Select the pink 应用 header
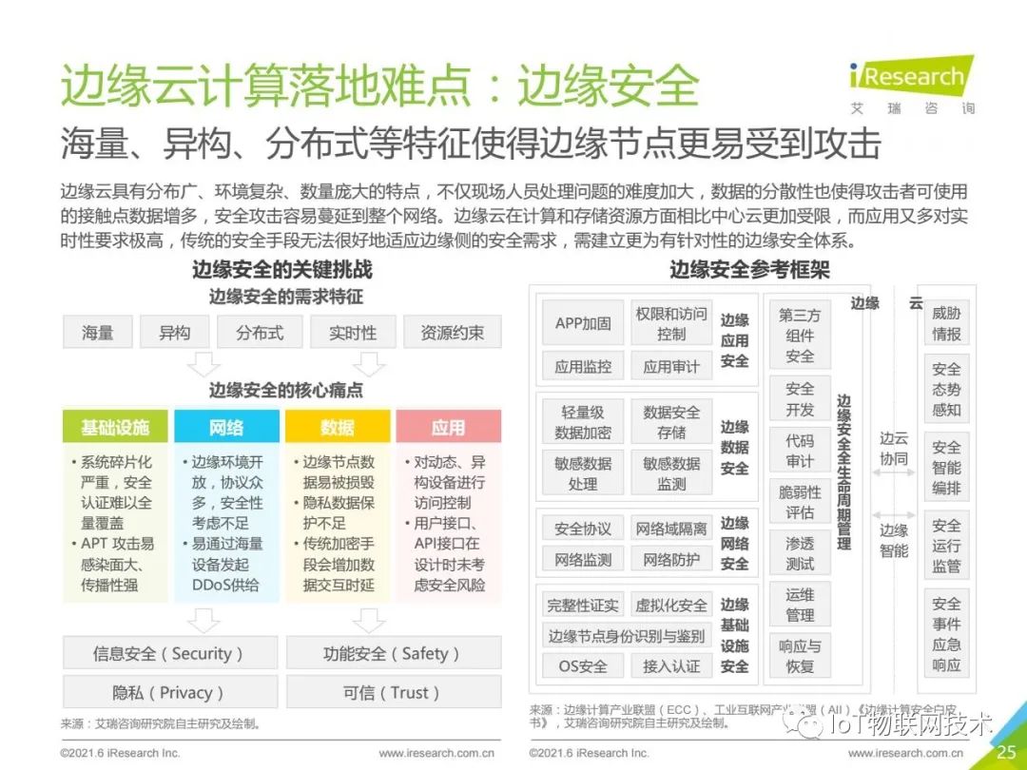Viewport: 1027px width, 770px height. pyautogui.click(x=449, y=427)
